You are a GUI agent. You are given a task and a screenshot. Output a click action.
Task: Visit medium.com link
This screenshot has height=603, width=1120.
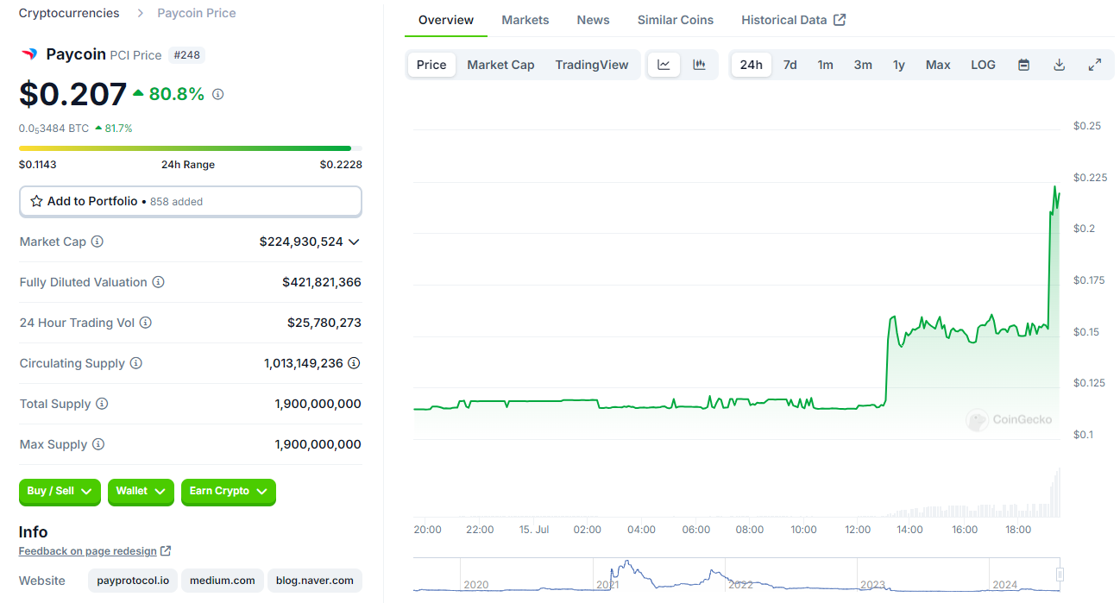click(223, 581)
